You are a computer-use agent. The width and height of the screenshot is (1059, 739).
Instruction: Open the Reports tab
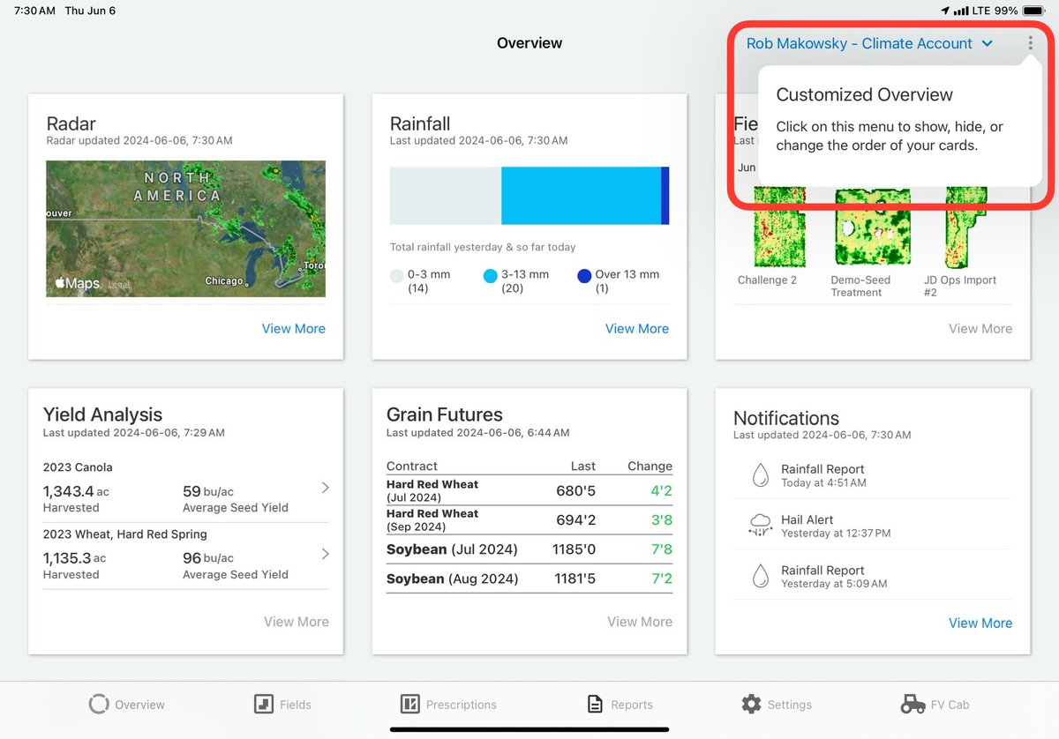click(x=620, y=705)
